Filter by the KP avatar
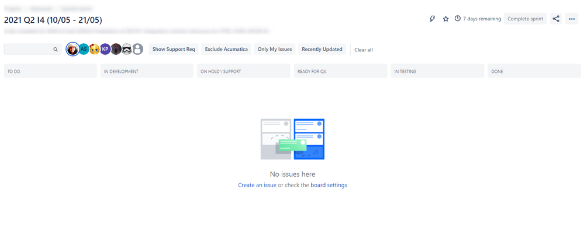The image size is (584, 245). pos(105,49)
